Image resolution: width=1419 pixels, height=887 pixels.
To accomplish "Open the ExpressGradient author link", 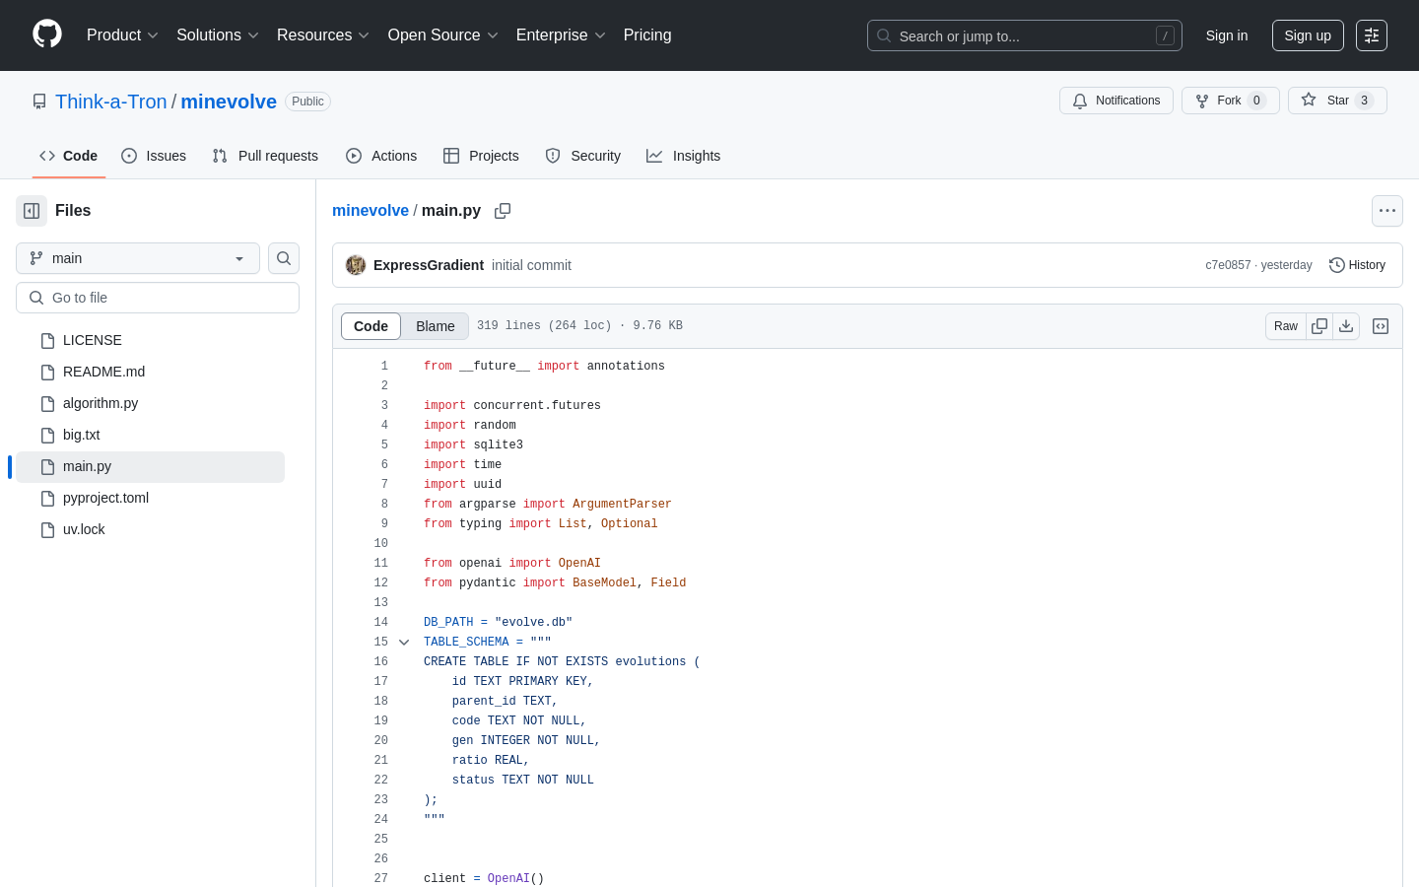I will [429, 265].
